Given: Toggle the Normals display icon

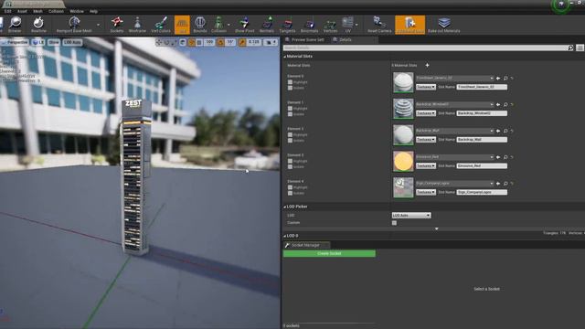Looking at the screenshot, I should [267, 25].
